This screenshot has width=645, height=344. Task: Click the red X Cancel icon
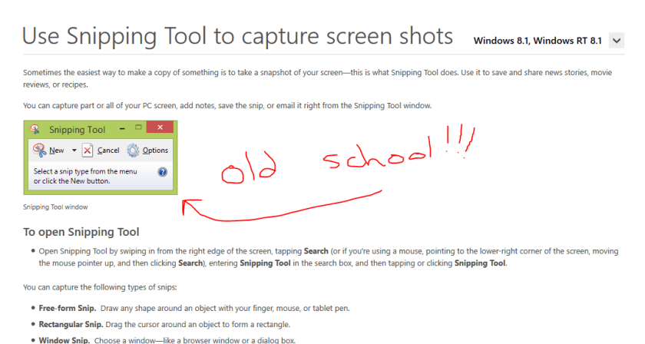point(88,150)
